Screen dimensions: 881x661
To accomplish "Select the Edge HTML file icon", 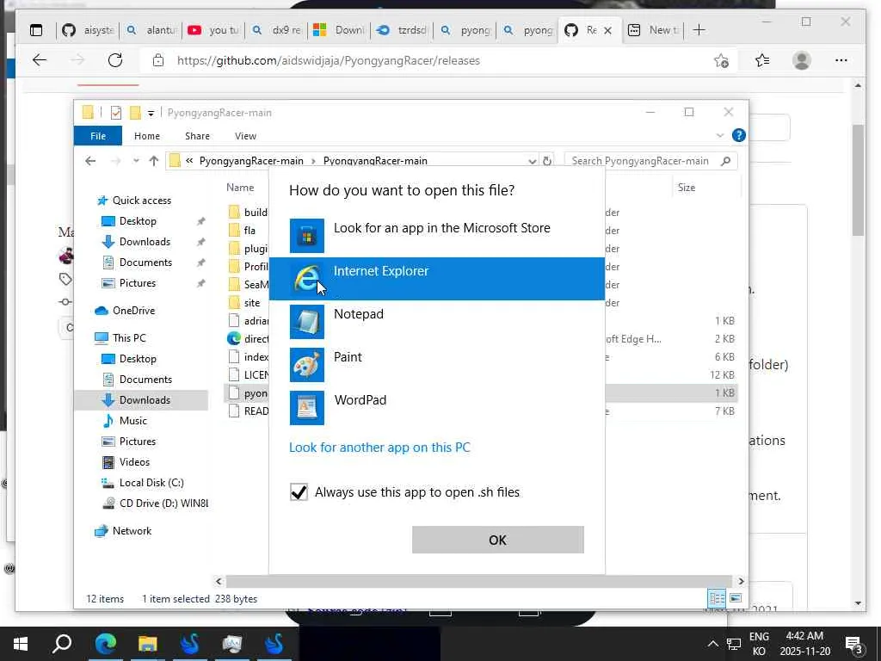I will coord(234,338).
